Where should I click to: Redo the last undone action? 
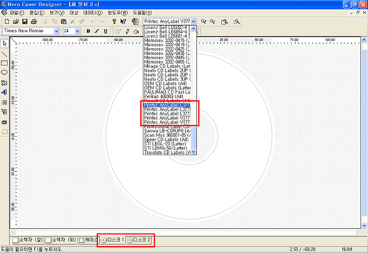(102, 22)
